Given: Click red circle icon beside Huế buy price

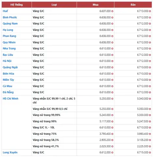Looking at the screenshot, I should (x=112, y=11).
